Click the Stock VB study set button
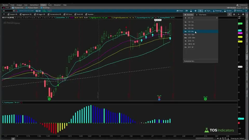The width and height of the screenshot is (249, 140). click(x=79, y=14)
